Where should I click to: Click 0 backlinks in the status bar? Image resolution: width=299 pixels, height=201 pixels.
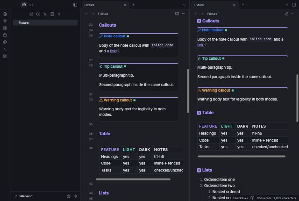tap(240, 198)
